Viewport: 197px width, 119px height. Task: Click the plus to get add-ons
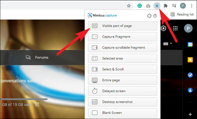coord(190,114)
